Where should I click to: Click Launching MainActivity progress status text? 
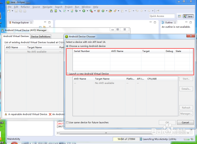pyautogui.click(x=160, y=139)
